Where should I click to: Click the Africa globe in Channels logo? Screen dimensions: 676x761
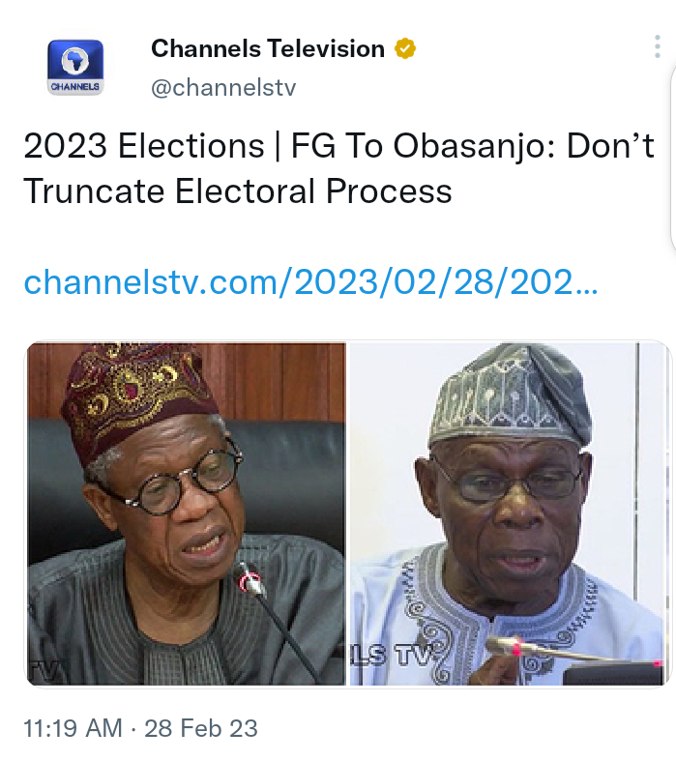(75, 61)
